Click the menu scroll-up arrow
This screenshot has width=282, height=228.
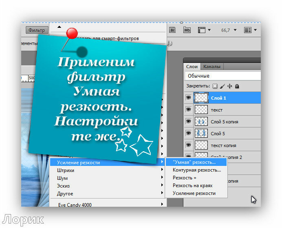(x=59, y=27)
